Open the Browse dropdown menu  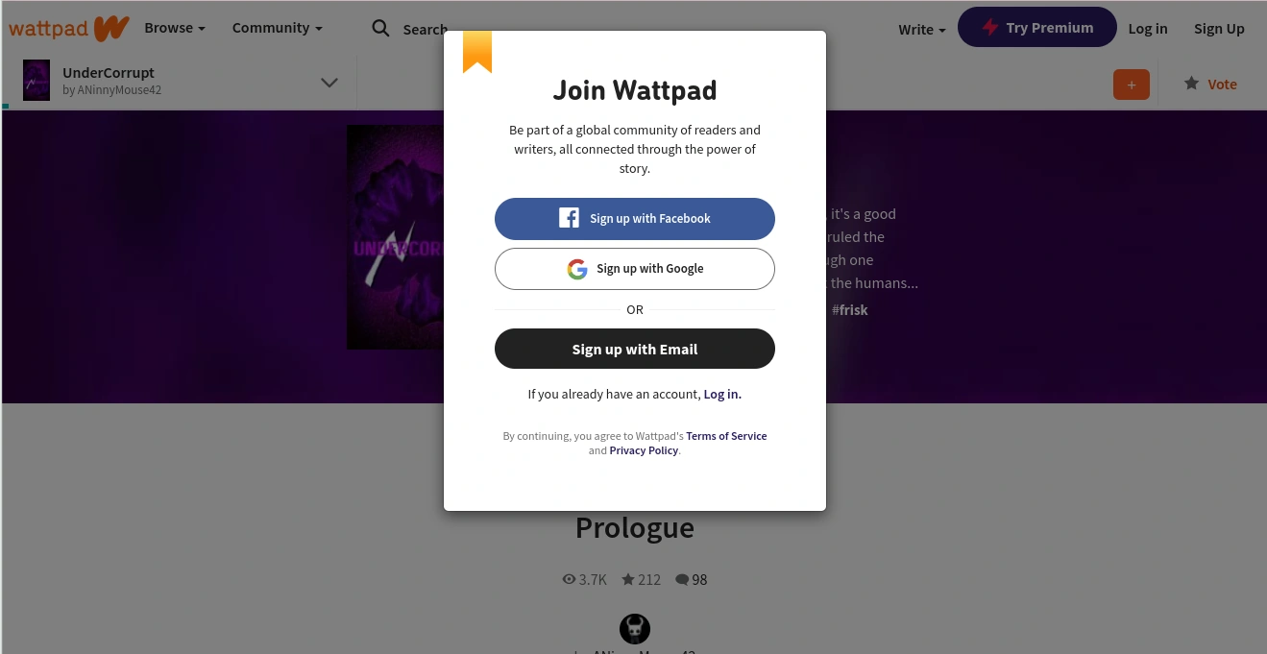(x=175, y=28)
